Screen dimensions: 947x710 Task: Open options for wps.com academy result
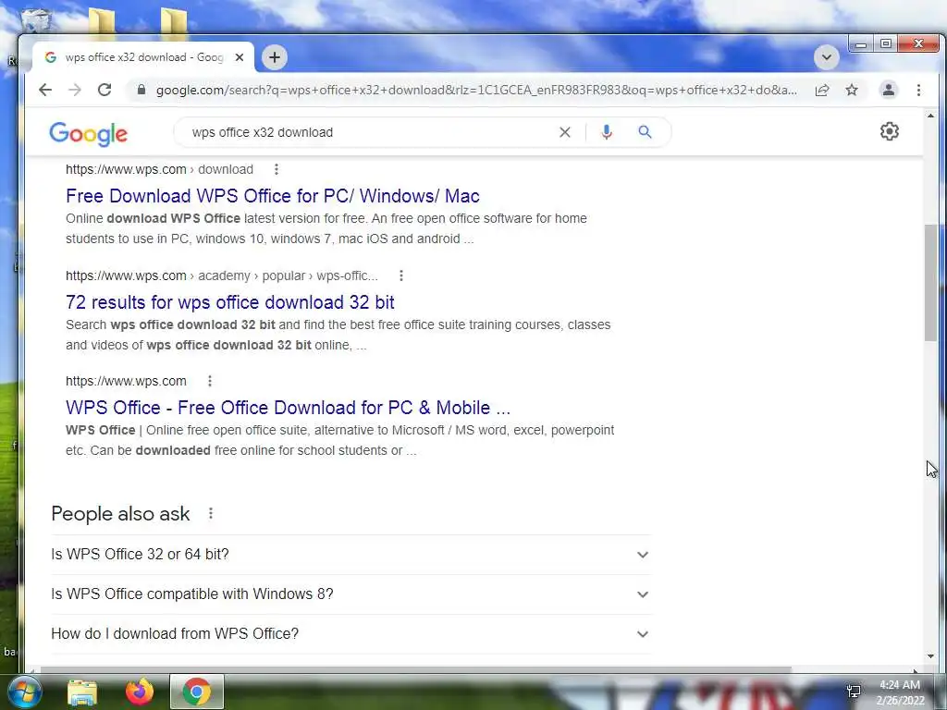coord(401,275)
